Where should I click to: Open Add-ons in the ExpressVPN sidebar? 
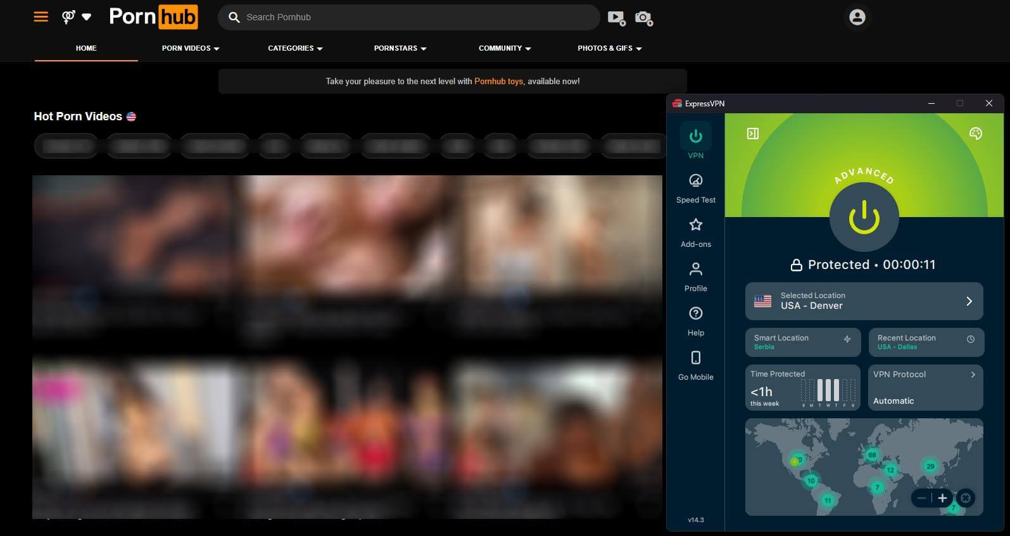pos(695,233)
